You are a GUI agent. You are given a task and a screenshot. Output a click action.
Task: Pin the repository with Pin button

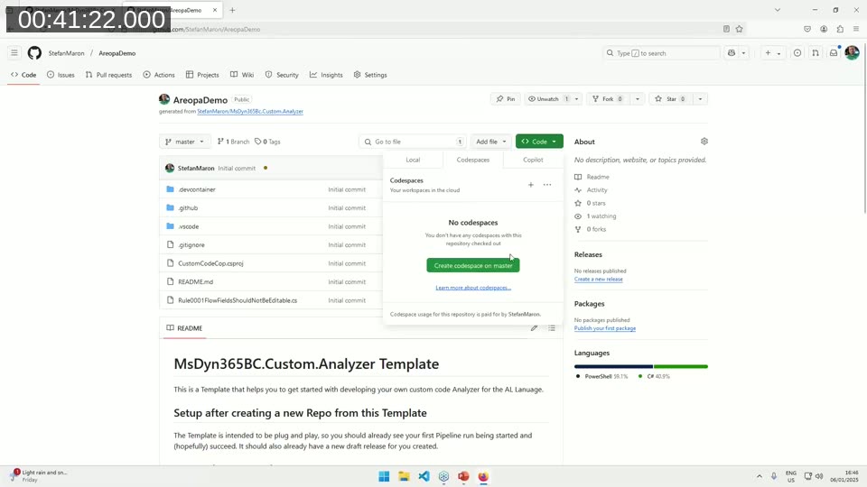(506, 99)
